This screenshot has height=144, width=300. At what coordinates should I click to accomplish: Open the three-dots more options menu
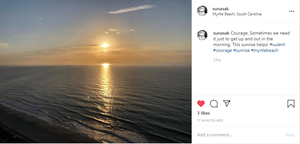tap(291, 11)
